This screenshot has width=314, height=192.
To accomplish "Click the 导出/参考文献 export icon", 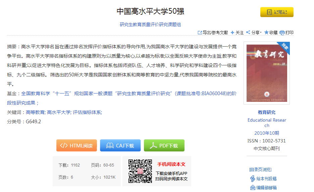I will (x=200, y=33).
